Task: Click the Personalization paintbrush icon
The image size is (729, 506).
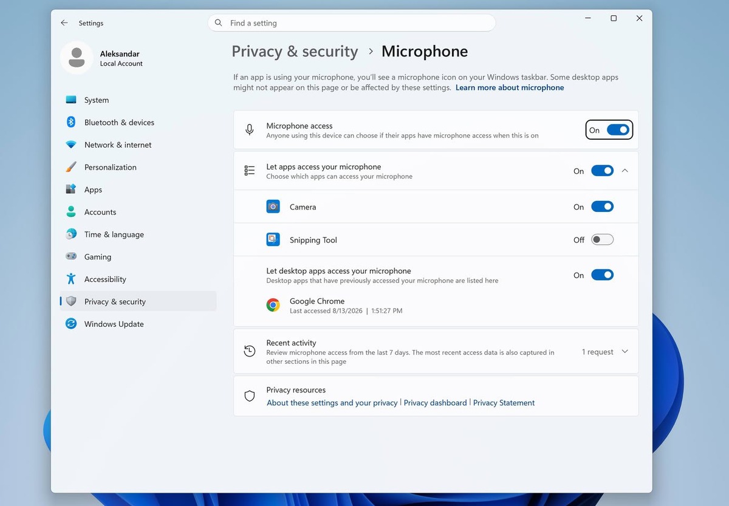Action: click(71, 167)
